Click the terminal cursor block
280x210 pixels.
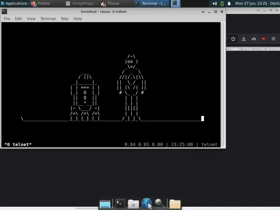pos(203,118)
